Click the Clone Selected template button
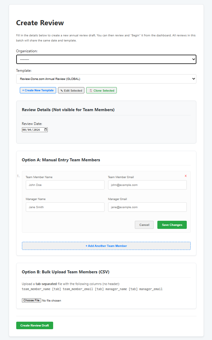The image size is (212, 340). click(101, 90)
